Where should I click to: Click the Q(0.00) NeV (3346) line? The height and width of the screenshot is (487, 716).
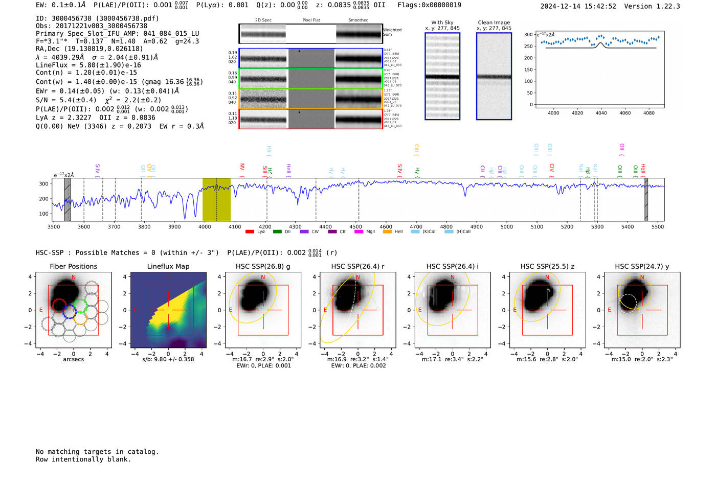120,126
